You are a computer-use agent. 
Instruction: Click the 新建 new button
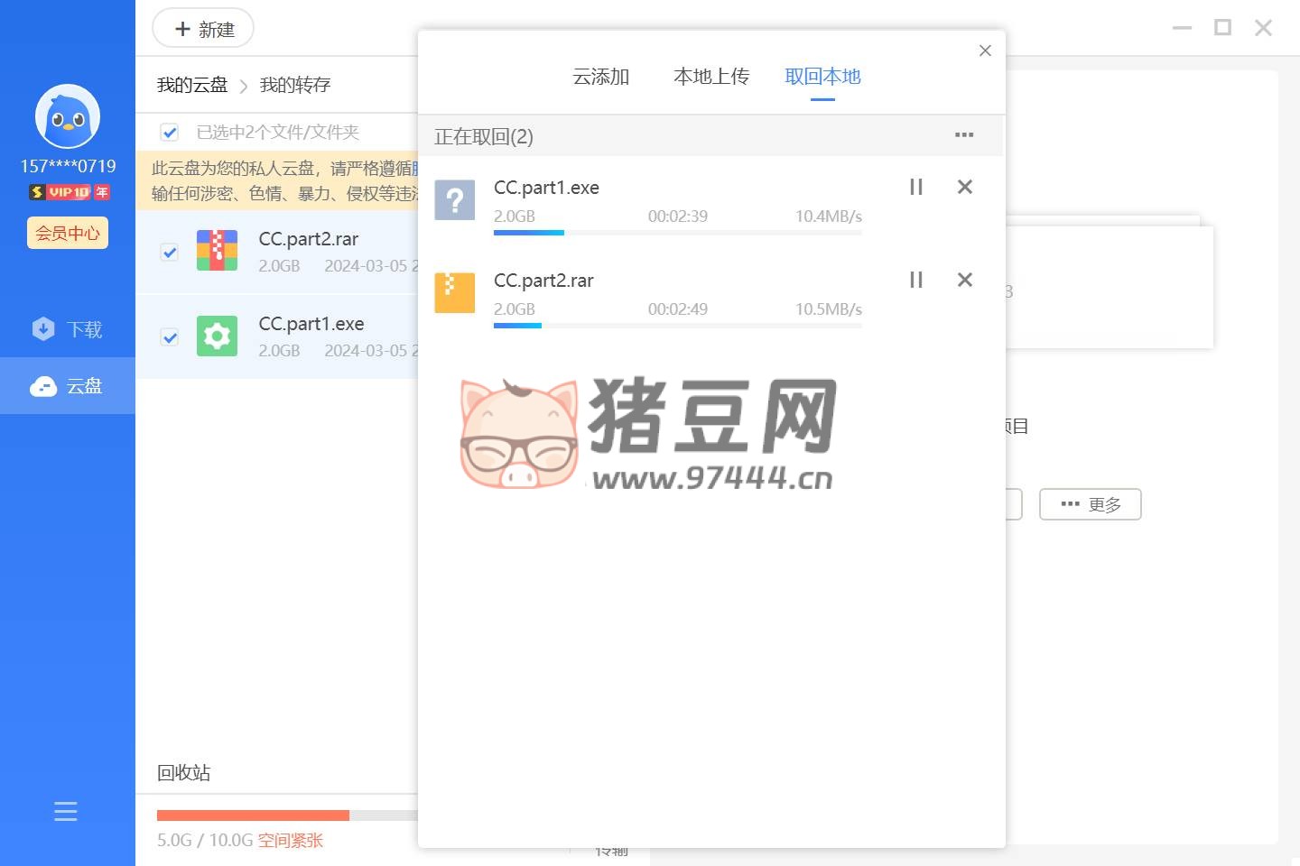tap(203, 29)
